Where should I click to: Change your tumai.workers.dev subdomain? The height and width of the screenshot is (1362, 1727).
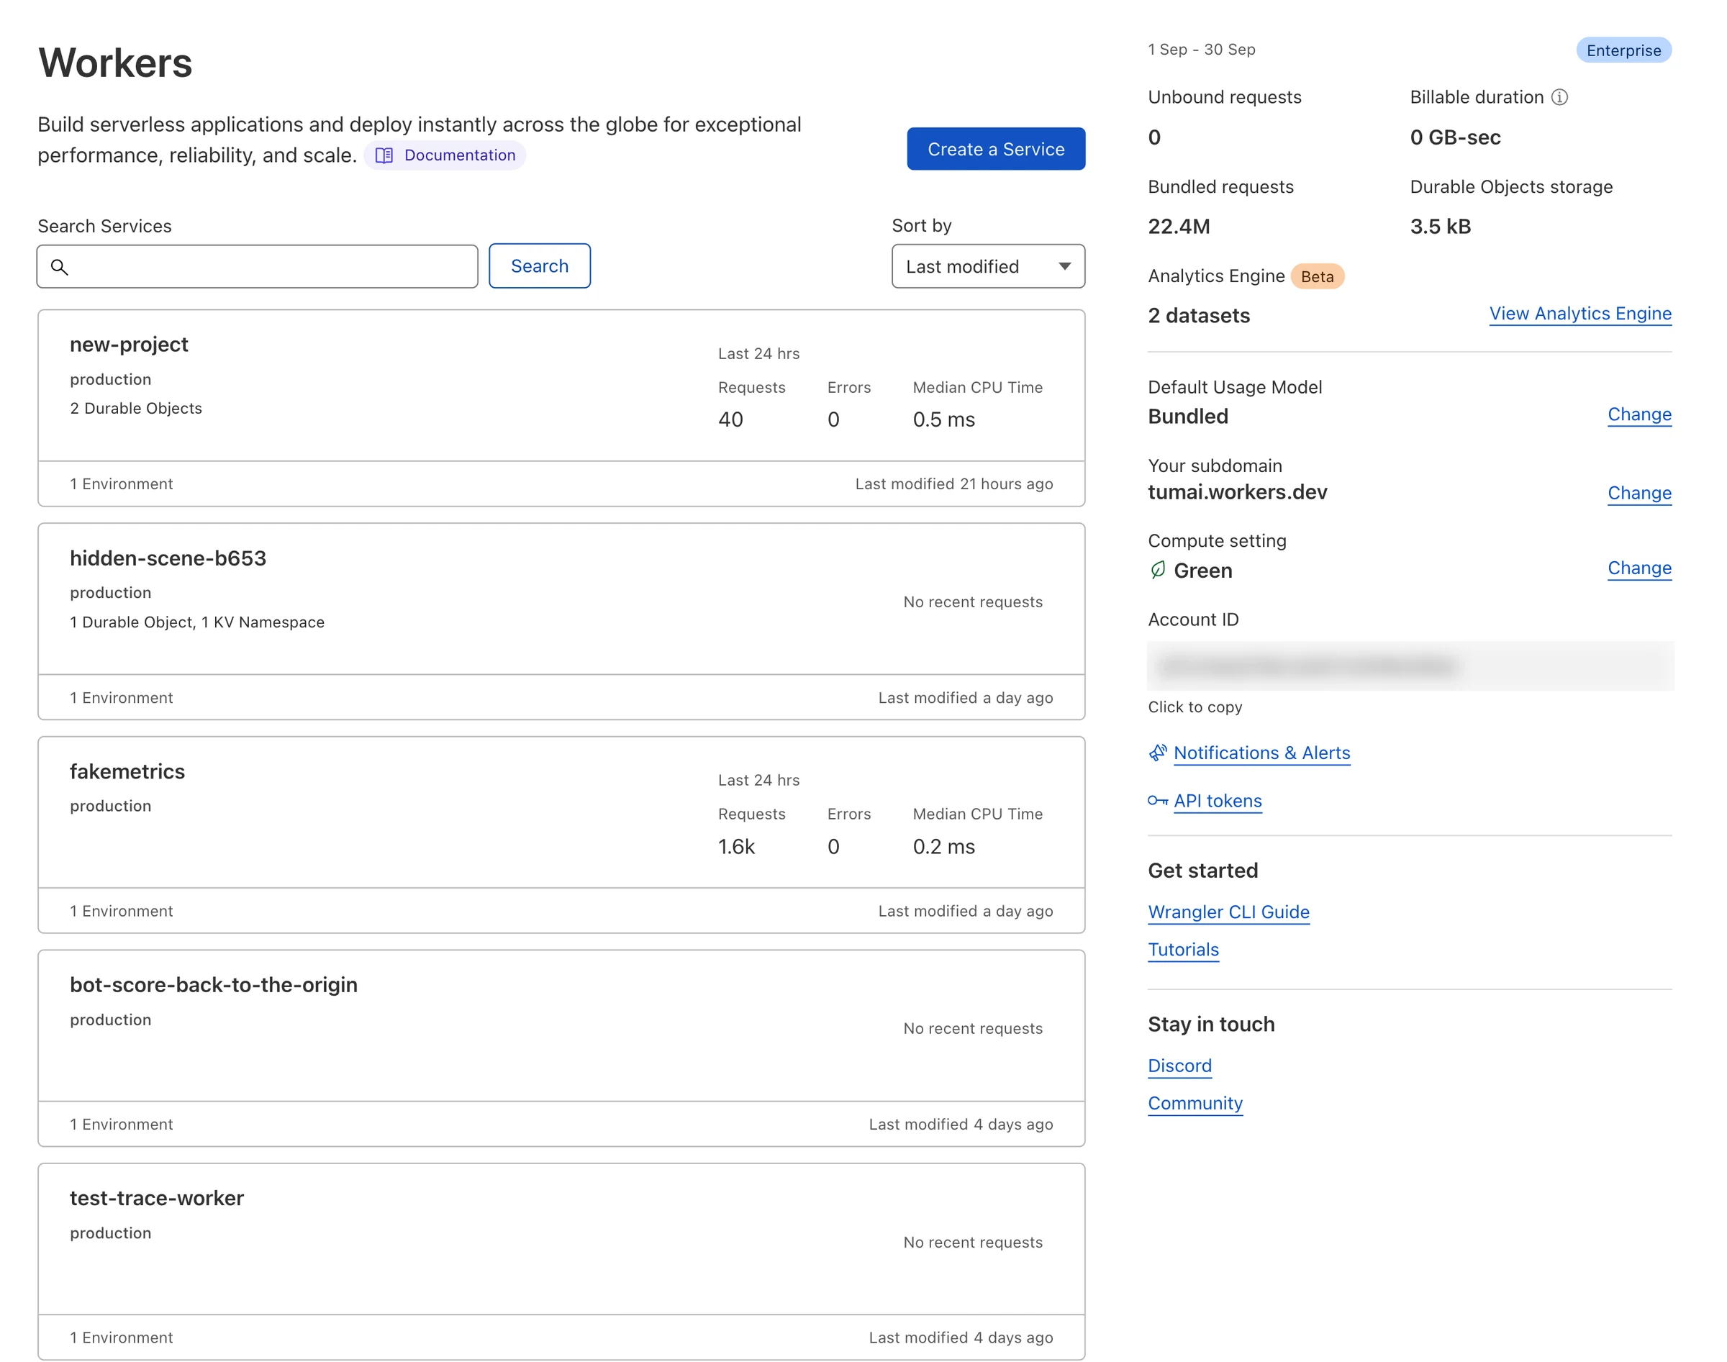tap(1638, 493)
